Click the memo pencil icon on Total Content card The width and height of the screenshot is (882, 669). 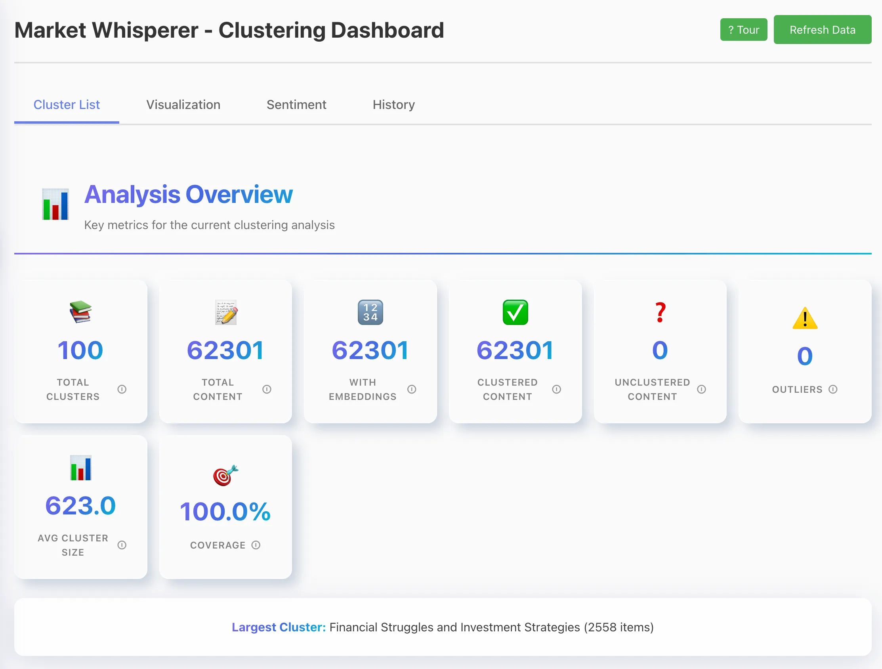[226, 312]
